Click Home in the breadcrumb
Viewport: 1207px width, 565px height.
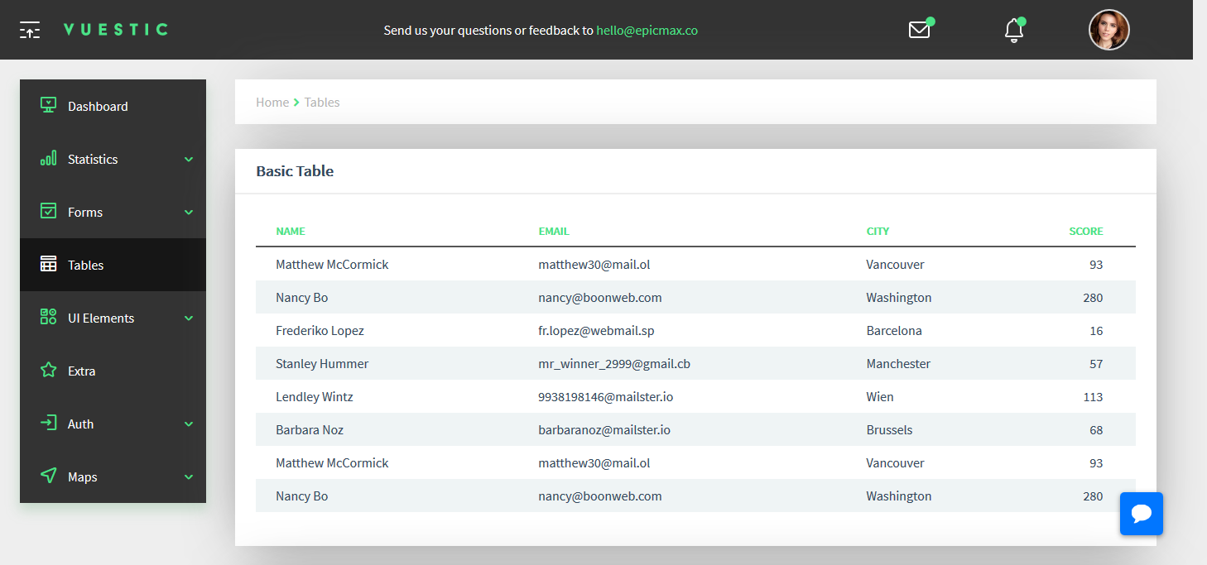(272, 103)
